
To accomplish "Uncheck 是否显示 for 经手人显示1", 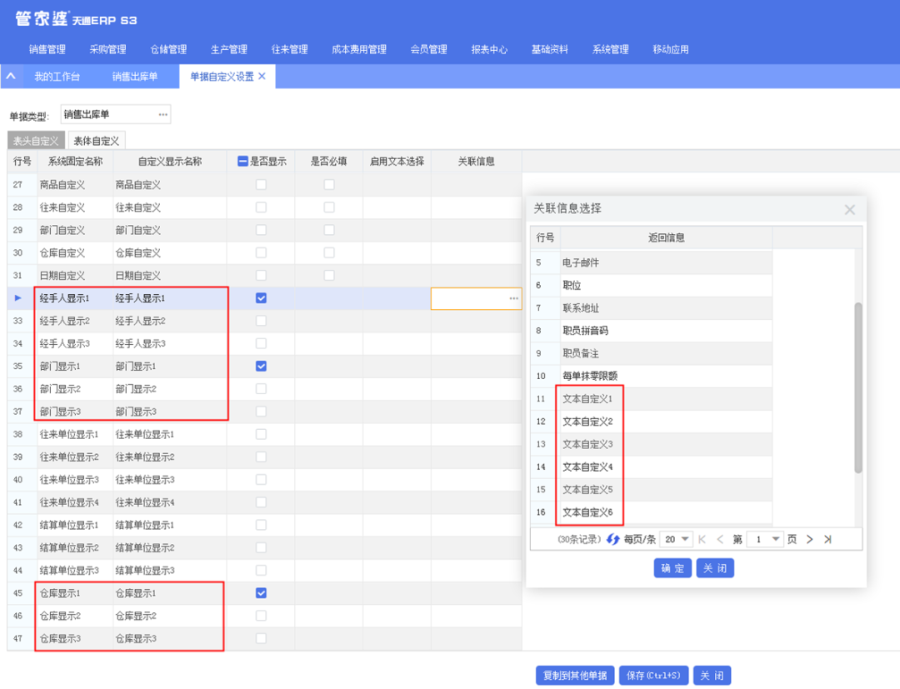I will [x=261, y=298].
